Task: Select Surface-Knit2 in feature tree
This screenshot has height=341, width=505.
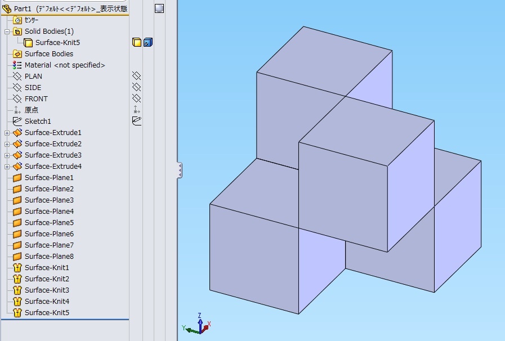Action: [x=47, y=279]
